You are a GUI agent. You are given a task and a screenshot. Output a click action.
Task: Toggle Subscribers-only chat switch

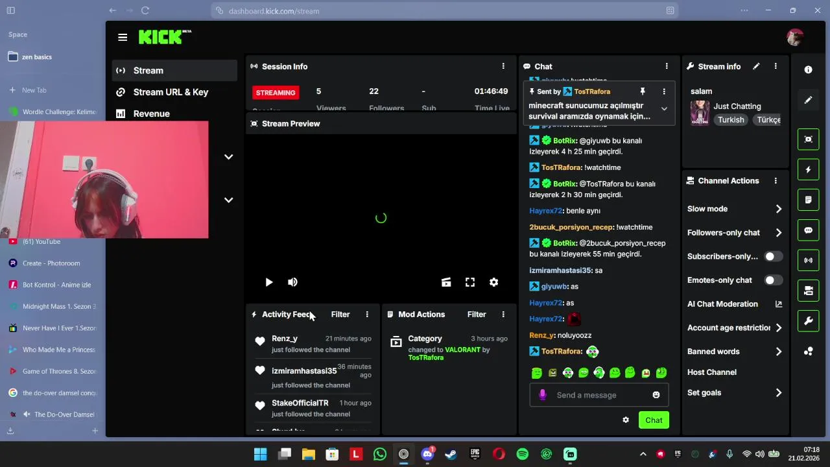[x=773, y=256]
